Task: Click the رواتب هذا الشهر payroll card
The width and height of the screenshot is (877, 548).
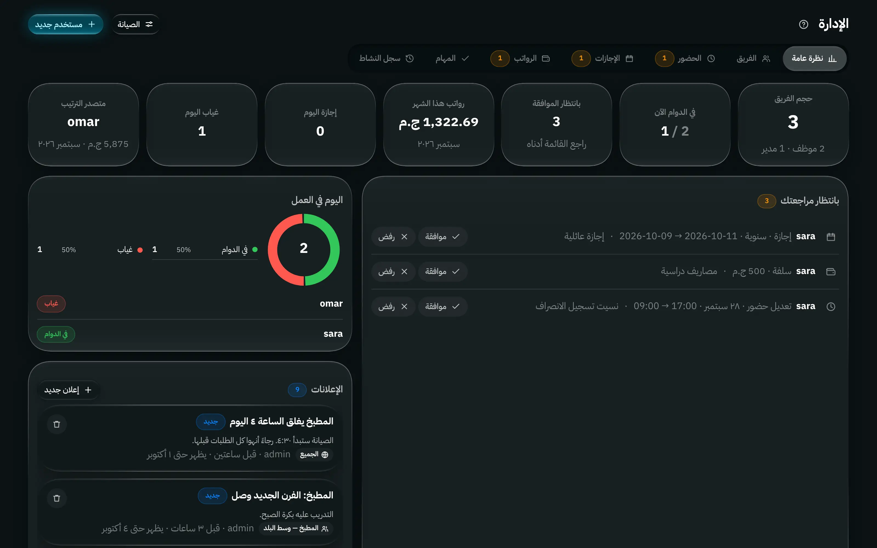Action: [438, 125]
